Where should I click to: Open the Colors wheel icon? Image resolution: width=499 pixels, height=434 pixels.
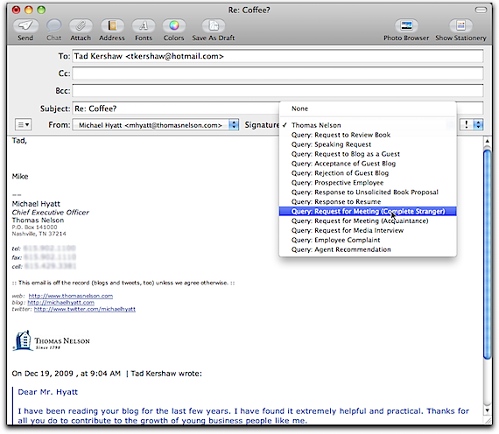[173, 25]
